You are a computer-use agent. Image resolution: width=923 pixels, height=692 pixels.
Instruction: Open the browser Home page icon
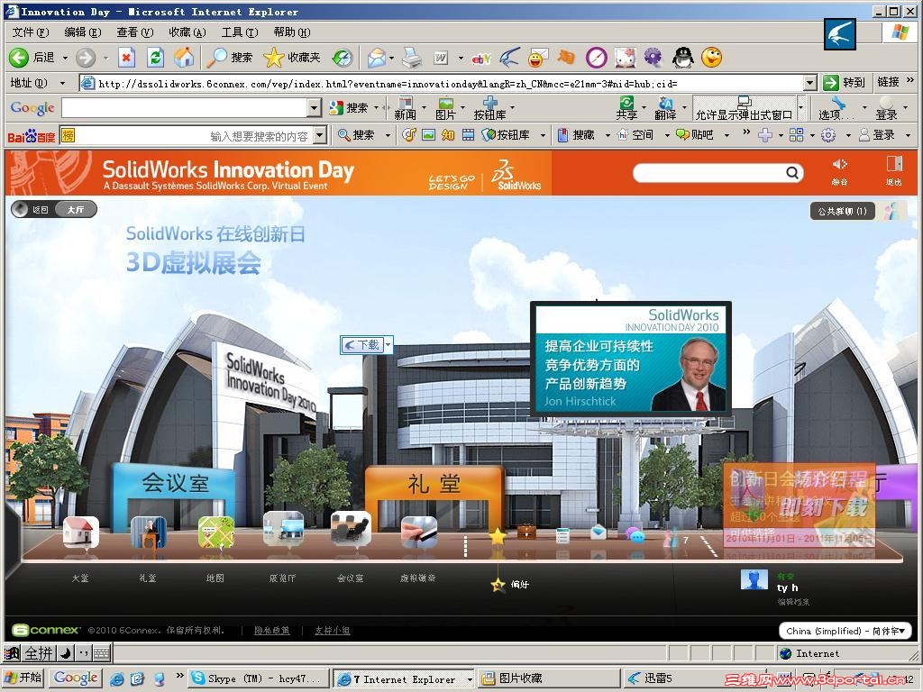tap(184, 57)
